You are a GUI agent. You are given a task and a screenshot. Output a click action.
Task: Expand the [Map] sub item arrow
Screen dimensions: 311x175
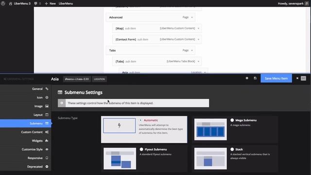point(198,28)
